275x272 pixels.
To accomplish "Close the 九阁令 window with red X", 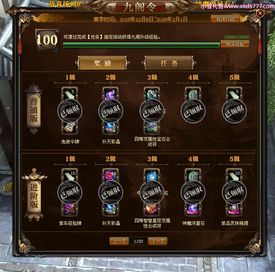I will (260, 13).
